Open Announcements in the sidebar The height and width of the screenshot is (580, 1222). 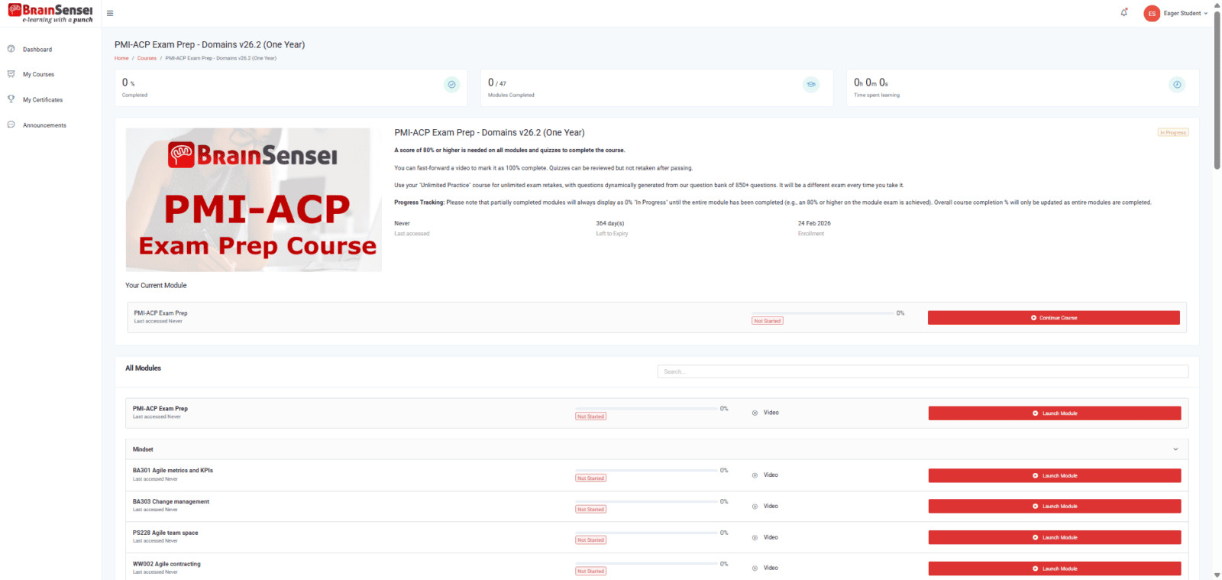tap(44, 125)
